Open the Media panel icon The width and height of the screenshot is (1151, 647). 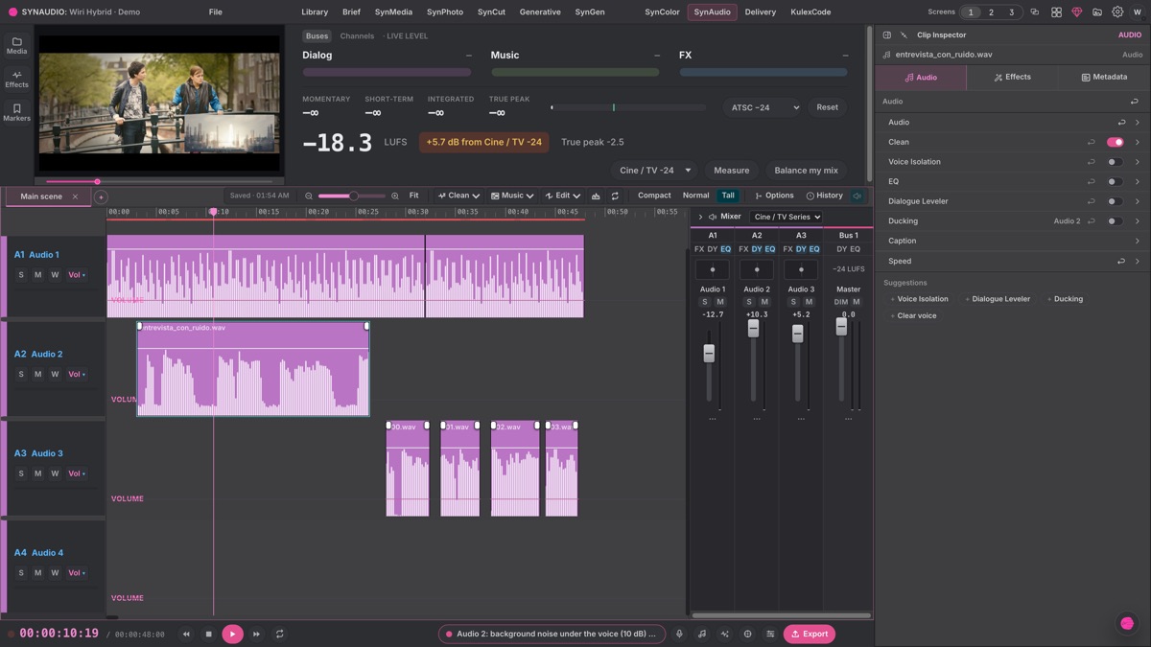16,45
